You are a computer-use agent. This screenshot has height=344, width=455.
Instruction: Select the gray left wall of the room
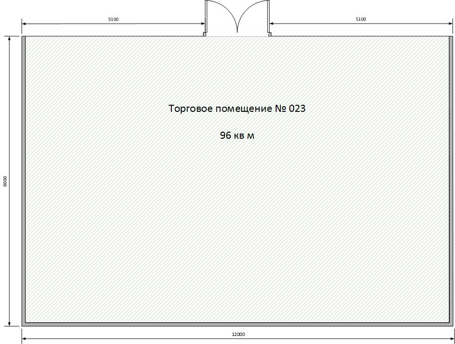(23, 179)
